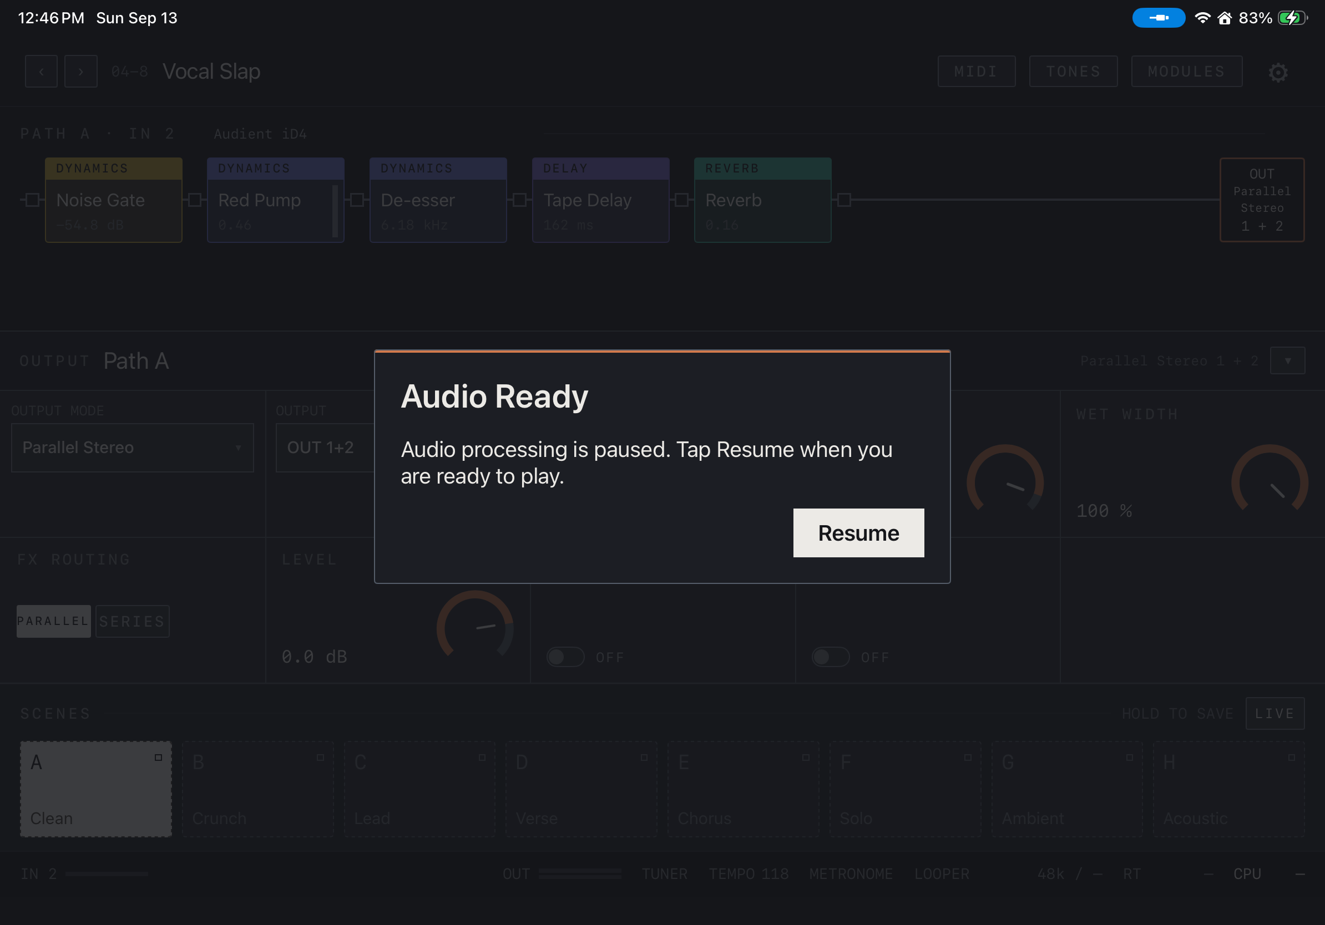This screenshot has width=1325, height=925.
Task: Open the MIDI tab
Action: (976, 72)
